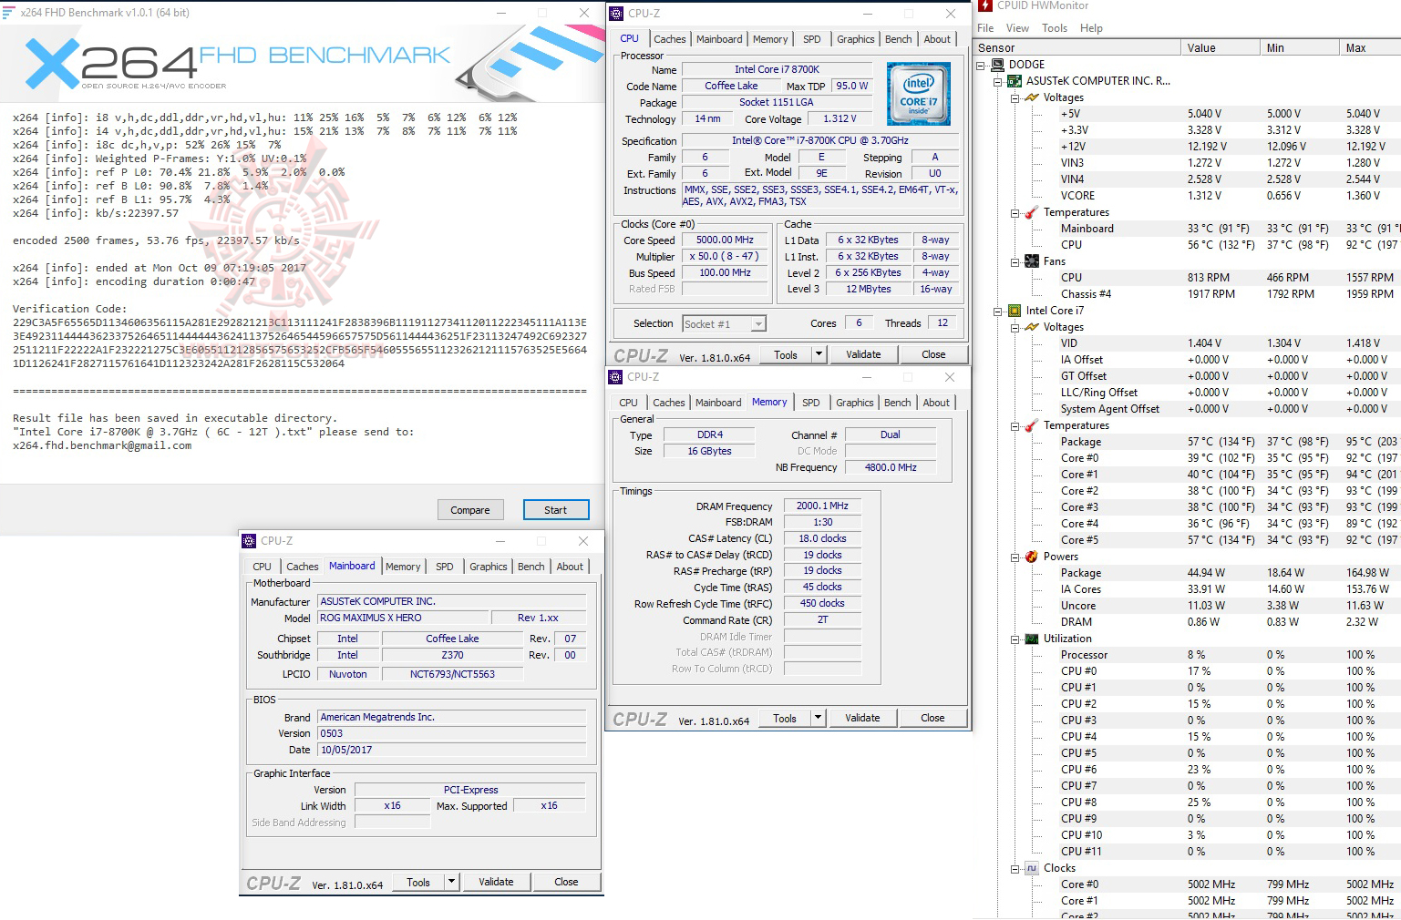This screenshot has height=920, width=1401.
Task: Open About tab in the Mainboard CPU-Z window
Action: point(571,567)
